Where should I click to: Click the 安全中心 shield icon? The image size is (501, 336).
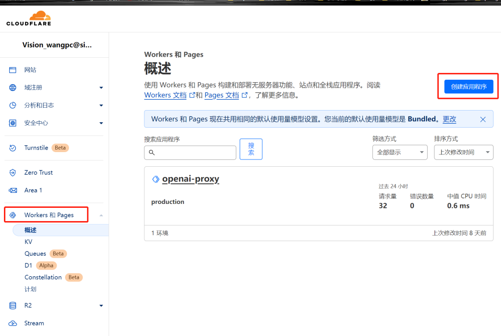[13, 123]
